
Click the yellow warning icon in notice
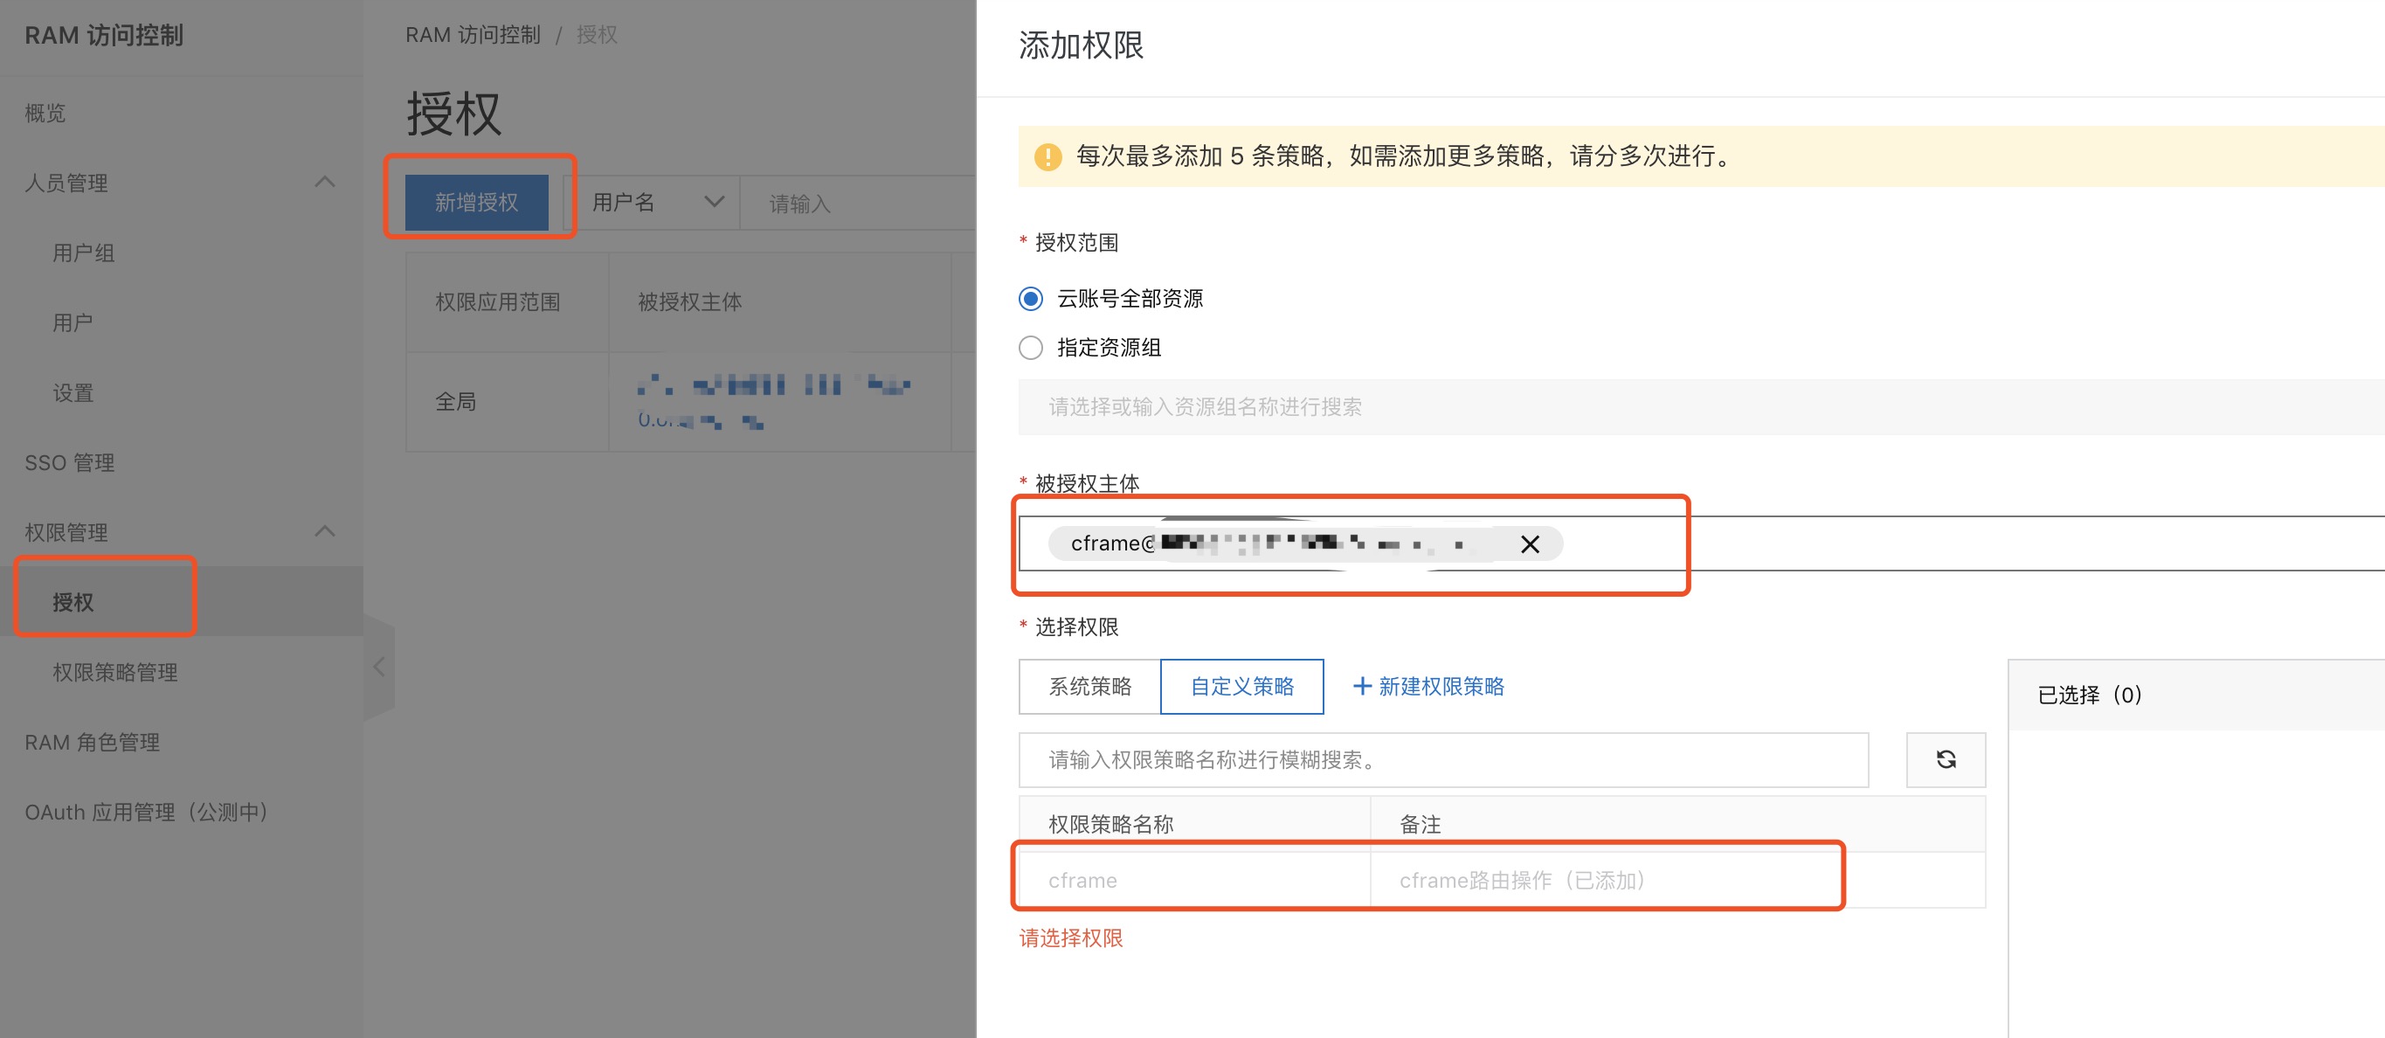[x=1047, y=156]
